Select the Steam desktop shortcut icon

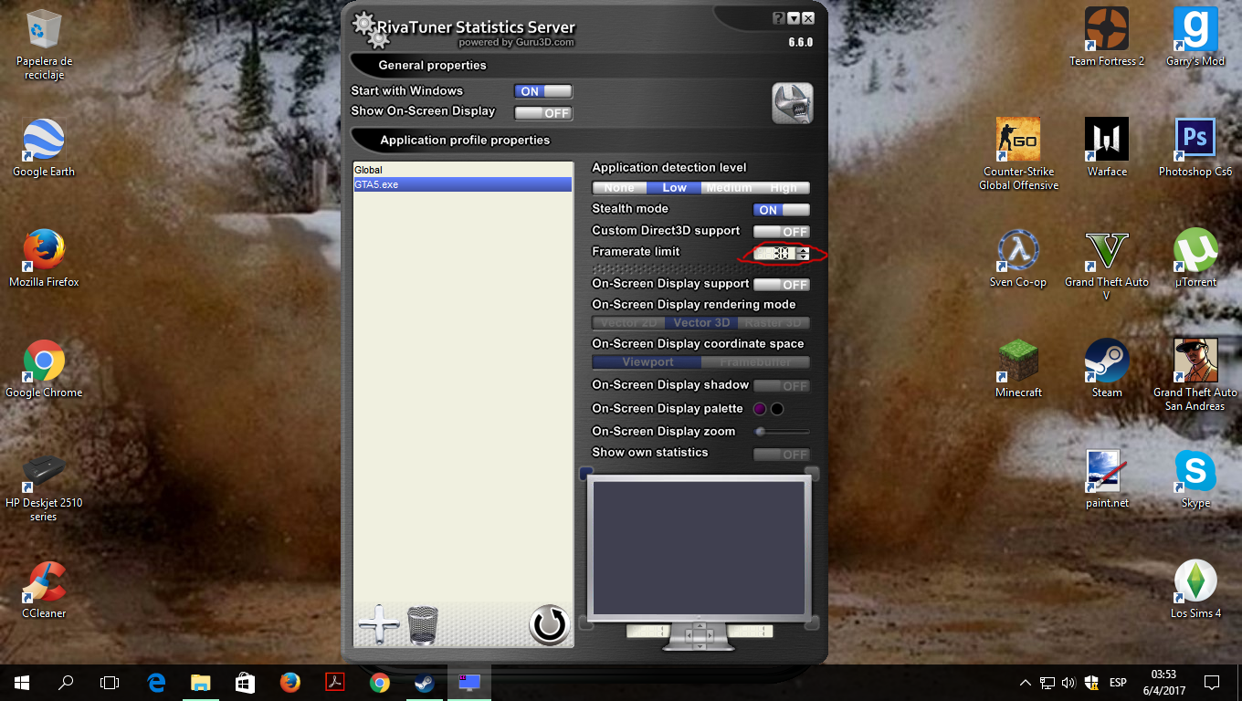click(1107, 369)
